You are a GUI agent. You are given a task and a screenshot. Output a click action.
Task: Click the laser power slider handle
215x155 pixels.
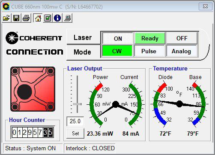click(x=77, y=104)
